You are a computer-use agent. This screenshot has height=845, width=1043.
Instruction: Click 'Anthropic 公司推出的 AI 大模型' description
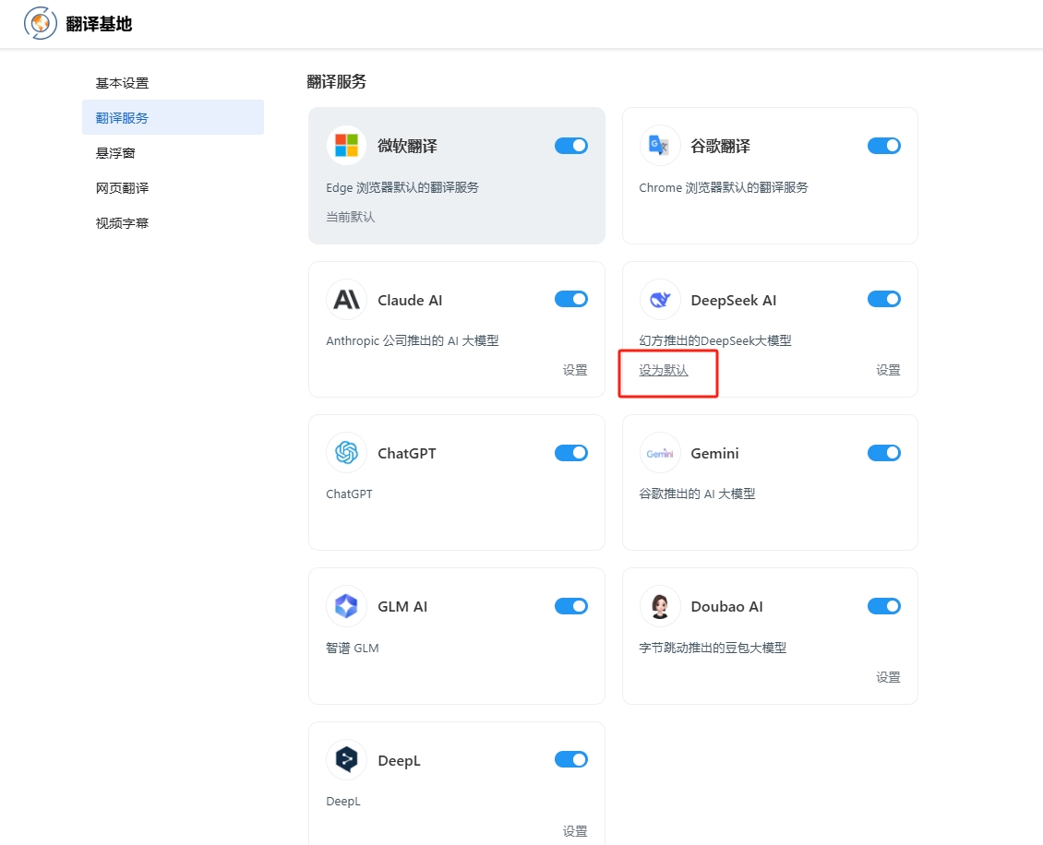[x=413, y=341]
